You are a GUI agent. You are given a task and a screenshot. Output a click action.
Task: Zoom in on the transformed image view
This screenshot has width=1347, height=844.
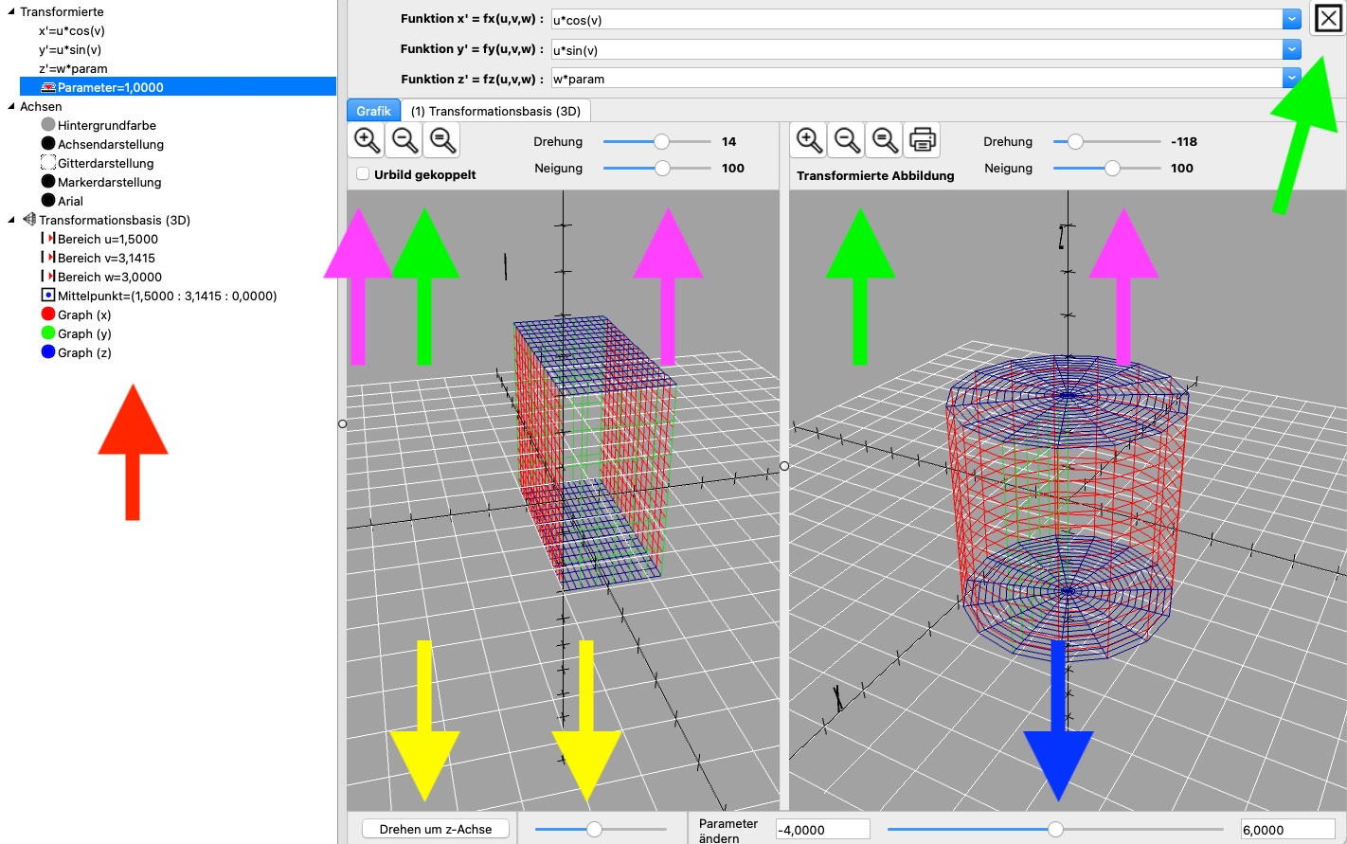809,140
